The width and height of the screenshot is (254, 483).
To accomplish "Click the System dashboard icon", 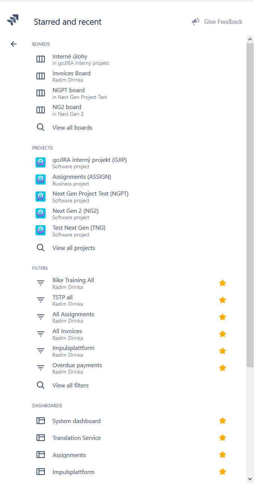I will click(40, 421).
